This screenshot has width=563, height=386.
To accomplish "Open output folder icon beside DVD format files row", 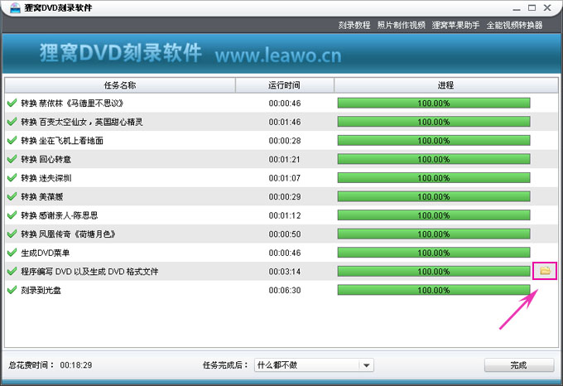I will (x=545, y=271).
